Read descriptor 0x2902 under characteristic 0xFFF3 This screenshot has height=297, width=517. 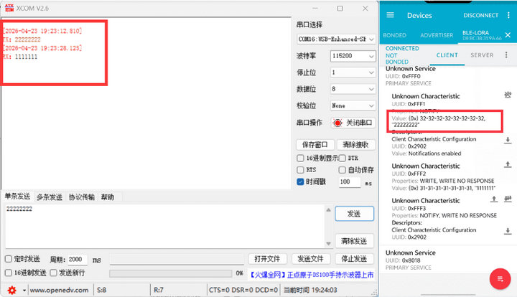508,231
